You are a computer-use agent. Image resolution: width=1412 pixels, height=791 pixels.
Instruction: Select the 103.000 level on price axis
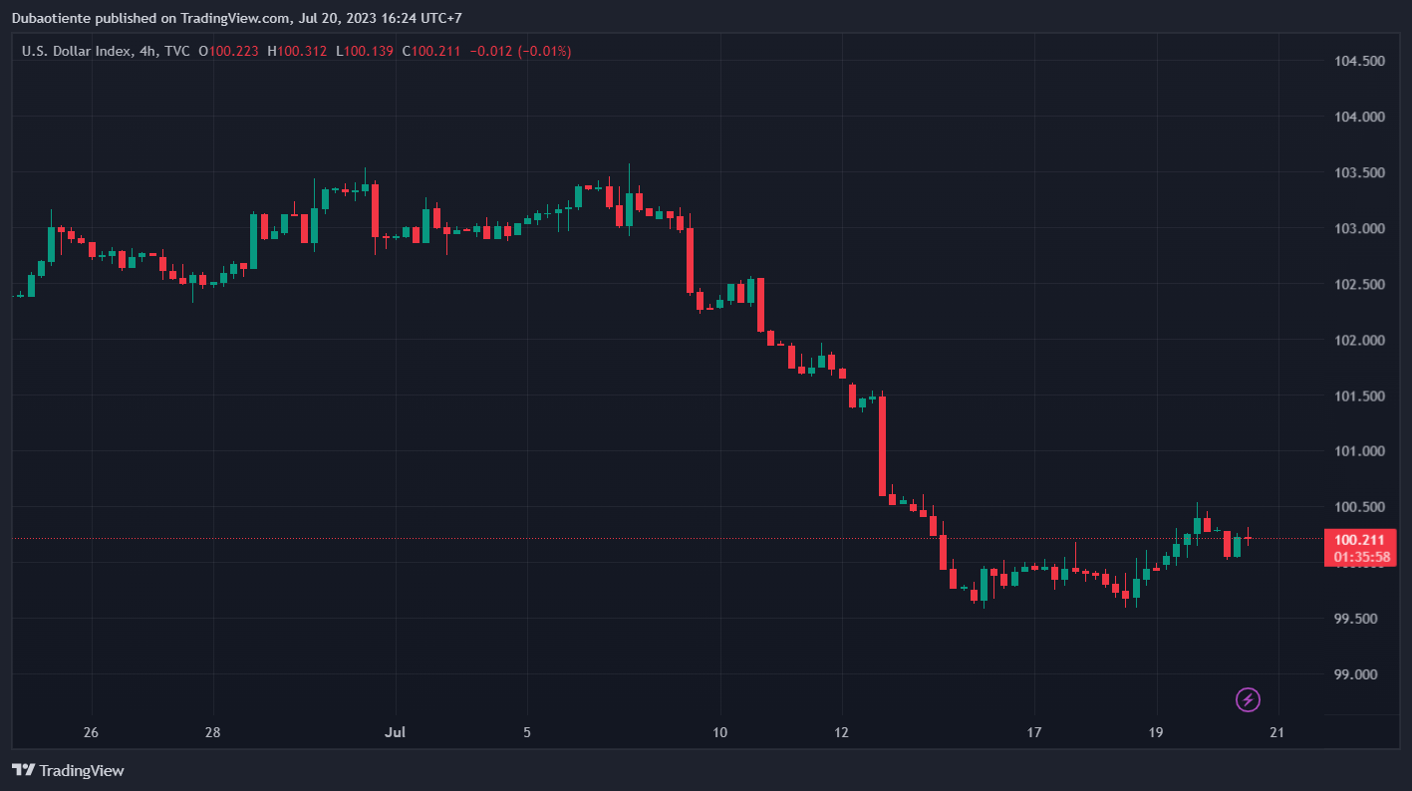[1359, 228]
